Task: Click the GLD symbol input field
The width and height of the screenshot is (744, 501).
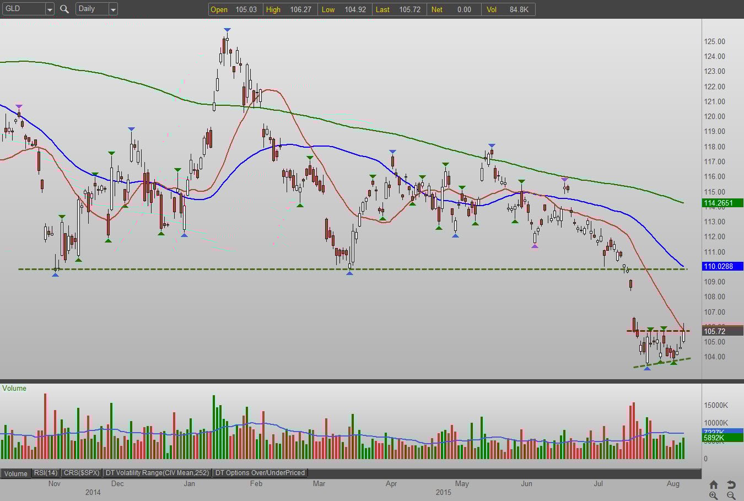Action: point(23,9)
